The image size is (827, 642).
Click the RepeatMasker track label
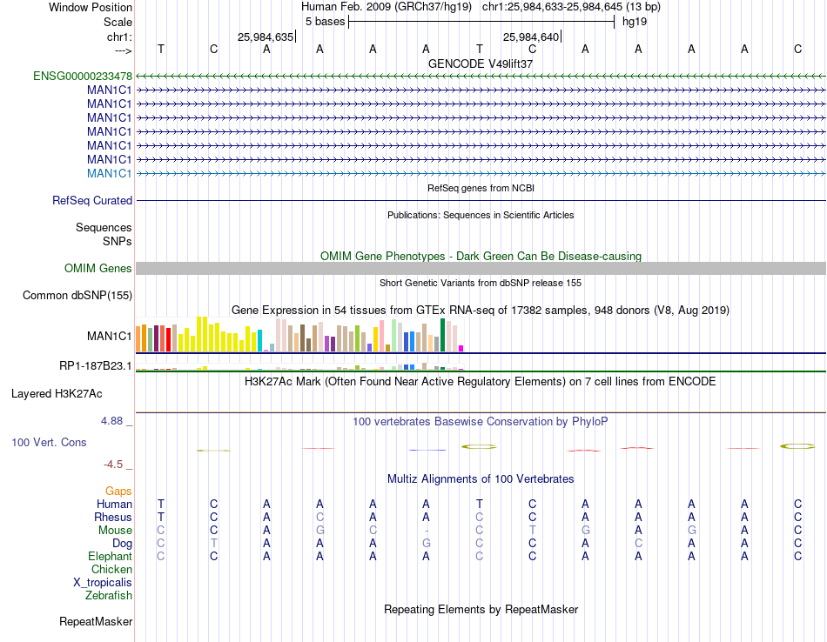tap(96, 621)
